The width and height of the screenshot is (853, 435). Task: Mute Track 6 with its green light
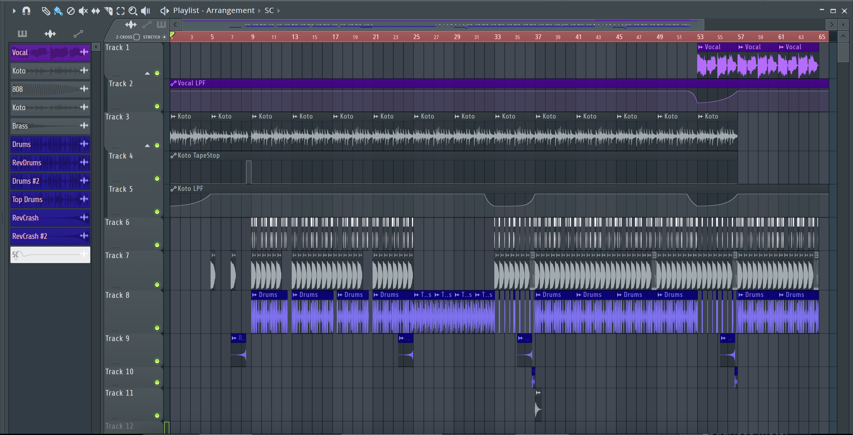coord(157,244)
